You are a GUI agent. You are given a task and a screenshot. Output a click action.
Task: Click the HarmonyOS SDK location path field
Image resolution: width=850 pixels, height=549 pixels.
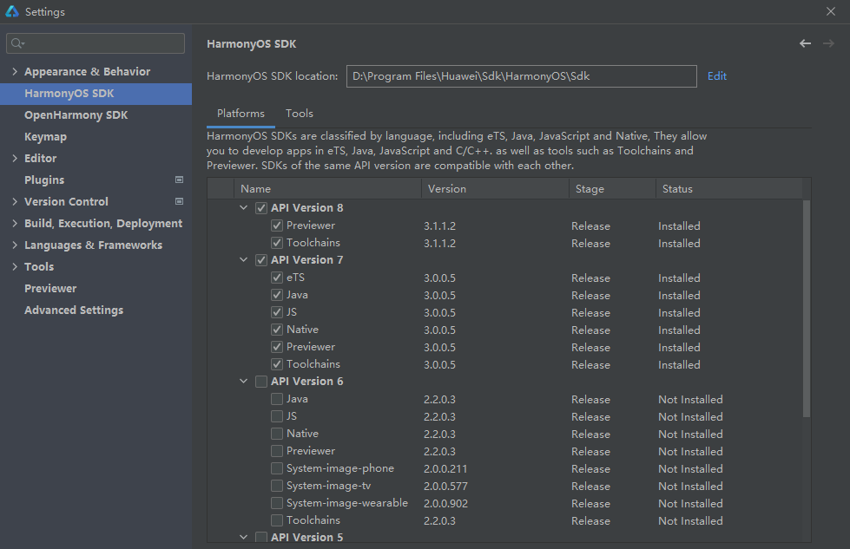522,75
